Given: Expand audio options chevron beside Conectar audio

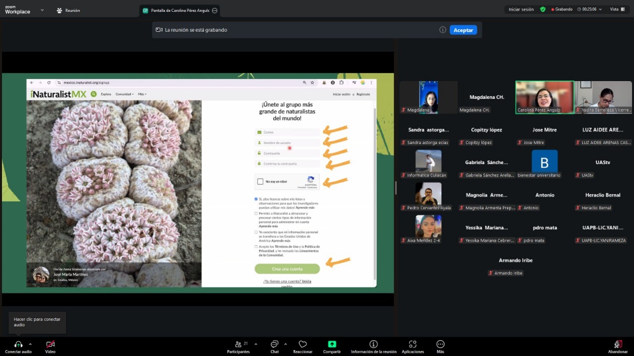Looking at the screenshot, I should coord(30,344).
